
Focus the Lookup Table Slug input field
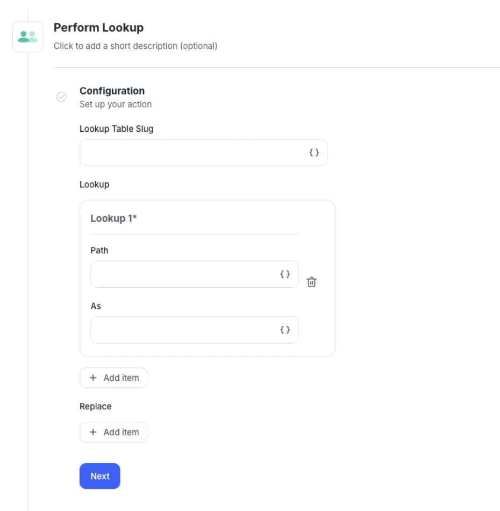coord(192,153)
